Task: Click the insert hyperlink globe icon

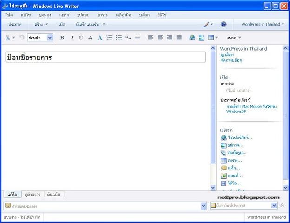Action: (x=192, y=38)
